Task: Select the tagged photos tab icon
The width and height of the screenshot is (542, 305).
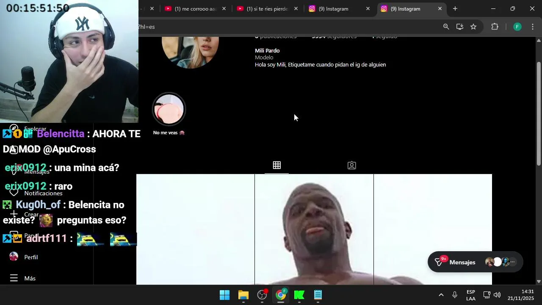Action: click(x=351, y=165)
